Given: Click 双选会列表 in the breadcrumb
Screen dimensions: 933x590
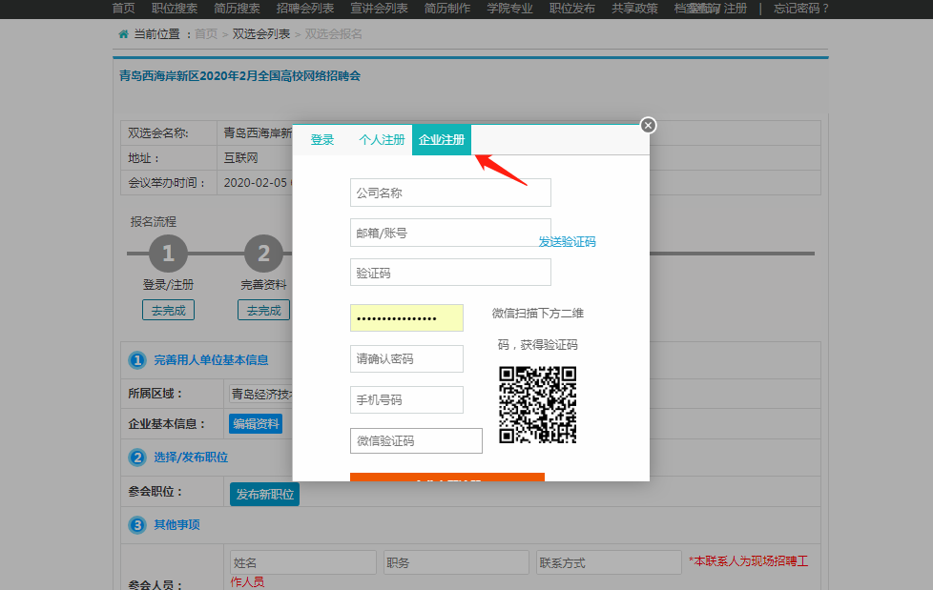Looking at the screenshot, I should click(261, 34).
